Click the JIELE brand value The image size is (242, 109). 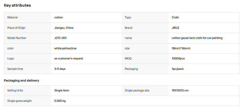tap(175, 28)
